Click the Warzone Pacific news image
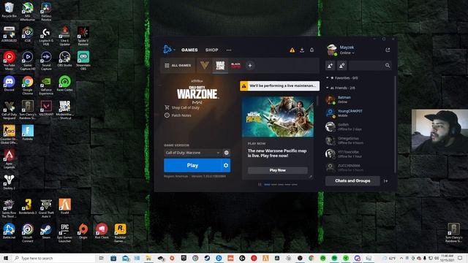Screen dimensions: 468x263 pos(278,117)
